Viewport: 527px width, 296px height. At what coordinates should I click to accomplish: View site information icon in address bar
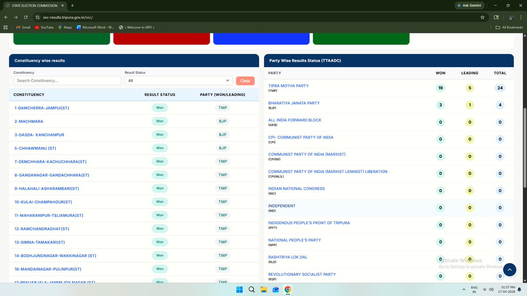click(37, 17)
